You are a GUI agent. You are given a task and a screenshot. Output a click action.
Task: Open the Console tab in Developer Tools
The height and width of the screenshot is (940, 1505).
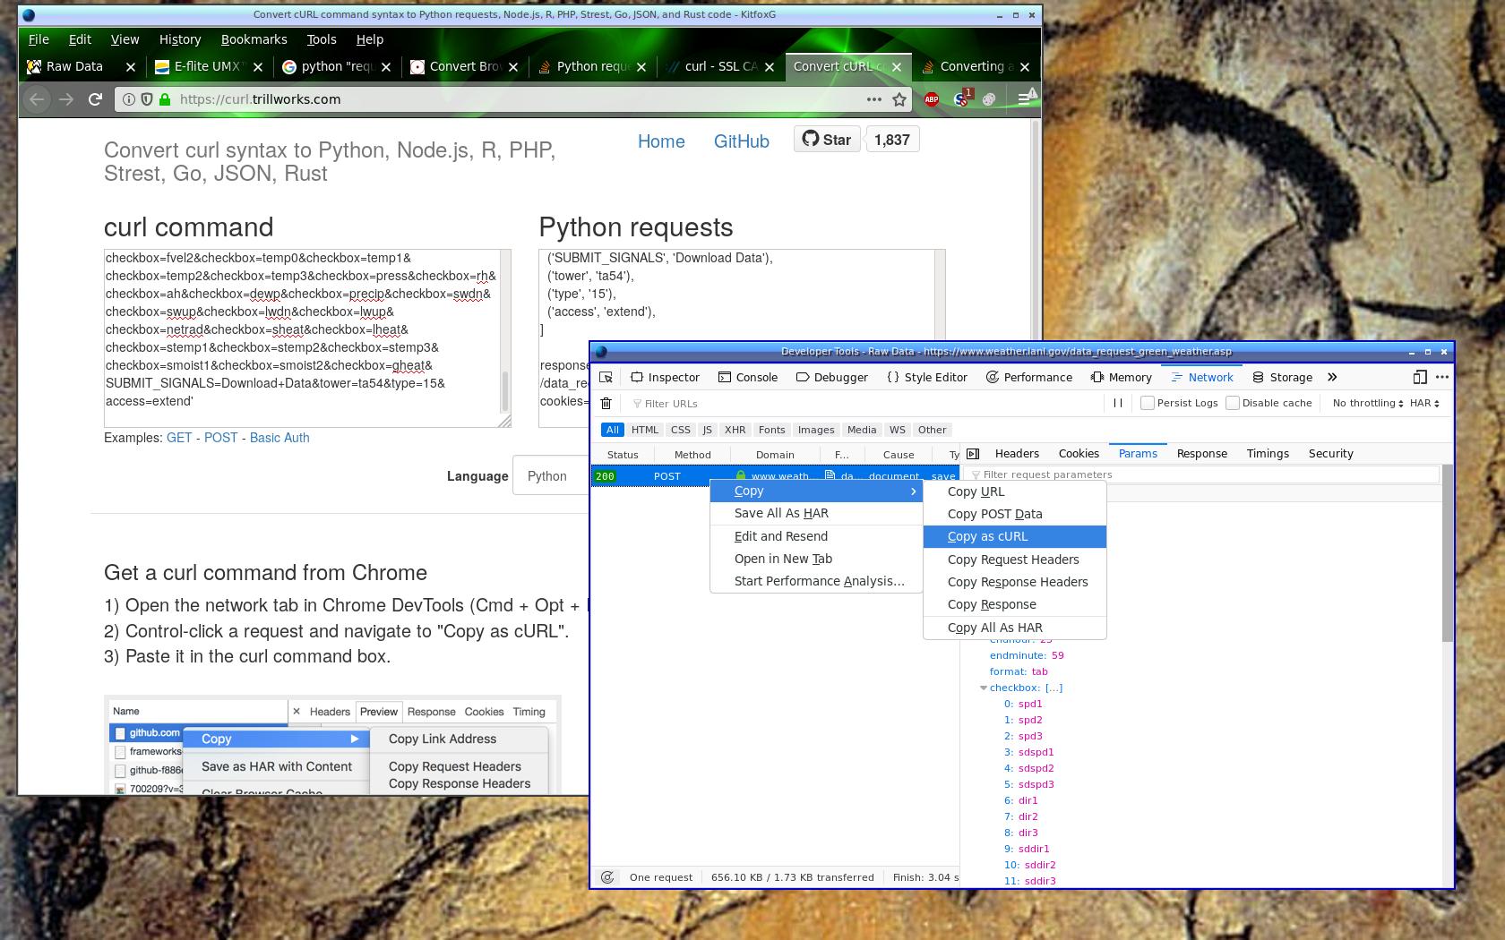point(748,377)
